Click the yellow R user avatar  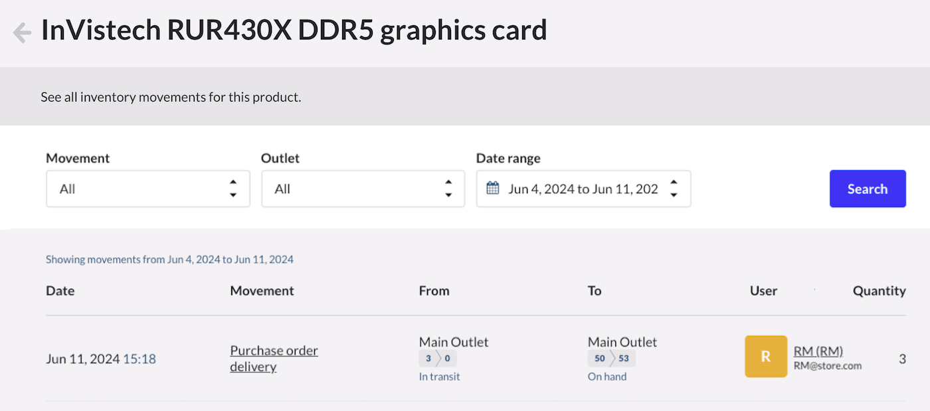tap(765, 357)
